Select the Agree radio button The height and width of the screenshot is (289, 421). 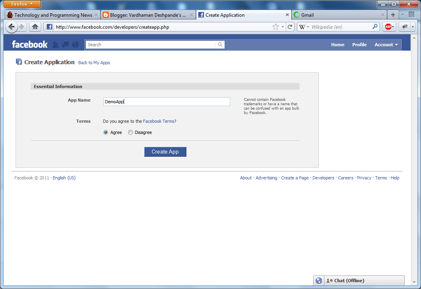pyautogui.click(x=106, y=132)
